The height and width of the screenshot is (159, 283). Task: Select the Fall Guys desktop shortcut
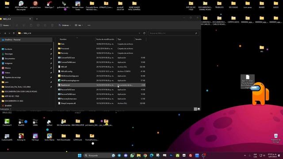click(x=35, y=137)
